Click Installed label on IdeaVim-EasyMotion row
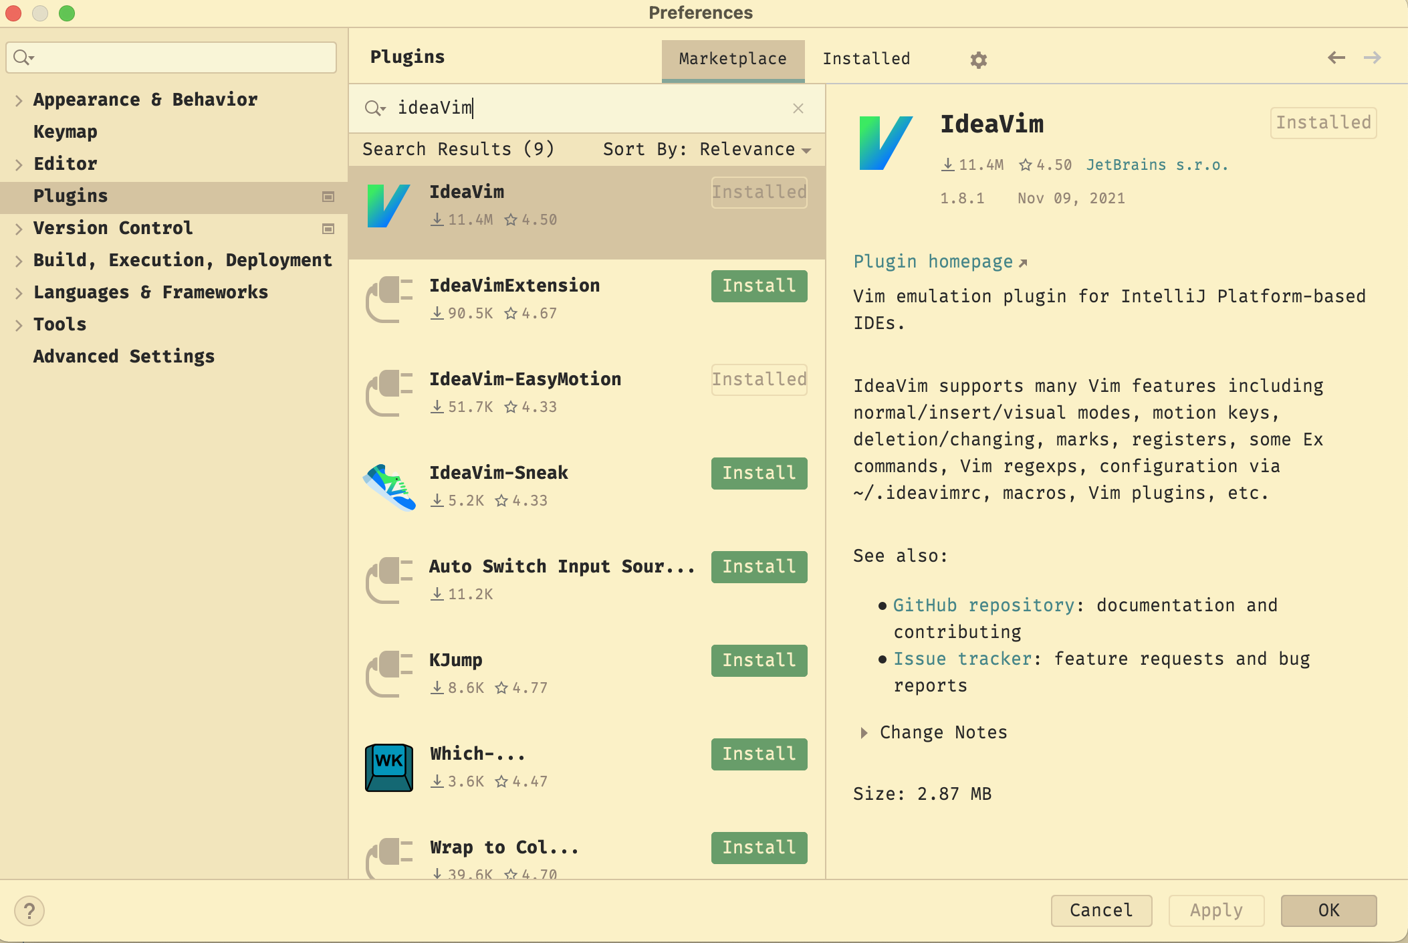 [x=759, y=380]
